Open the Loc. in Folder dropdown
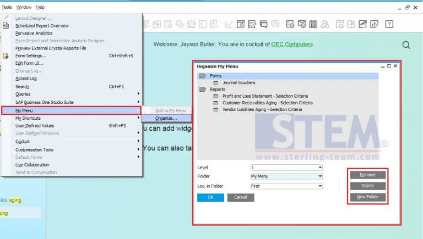 tap(286, 186)
